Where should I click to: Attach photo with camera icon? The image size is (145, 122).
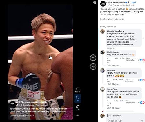pos(113,121)
